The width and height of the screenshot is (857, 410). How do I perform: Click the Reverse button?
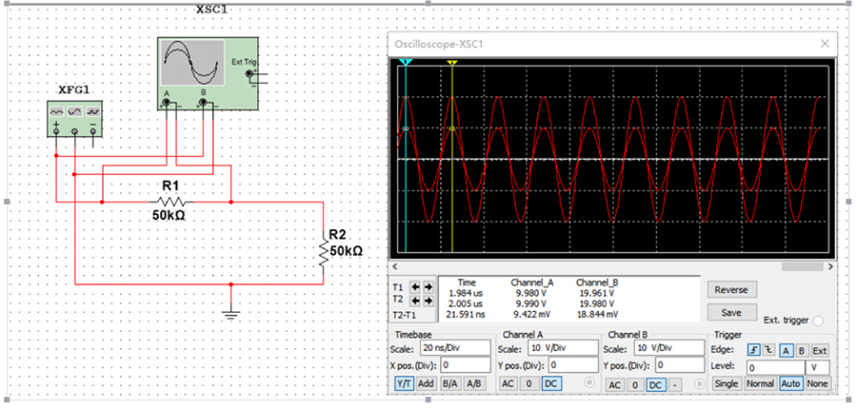(731, 290)
